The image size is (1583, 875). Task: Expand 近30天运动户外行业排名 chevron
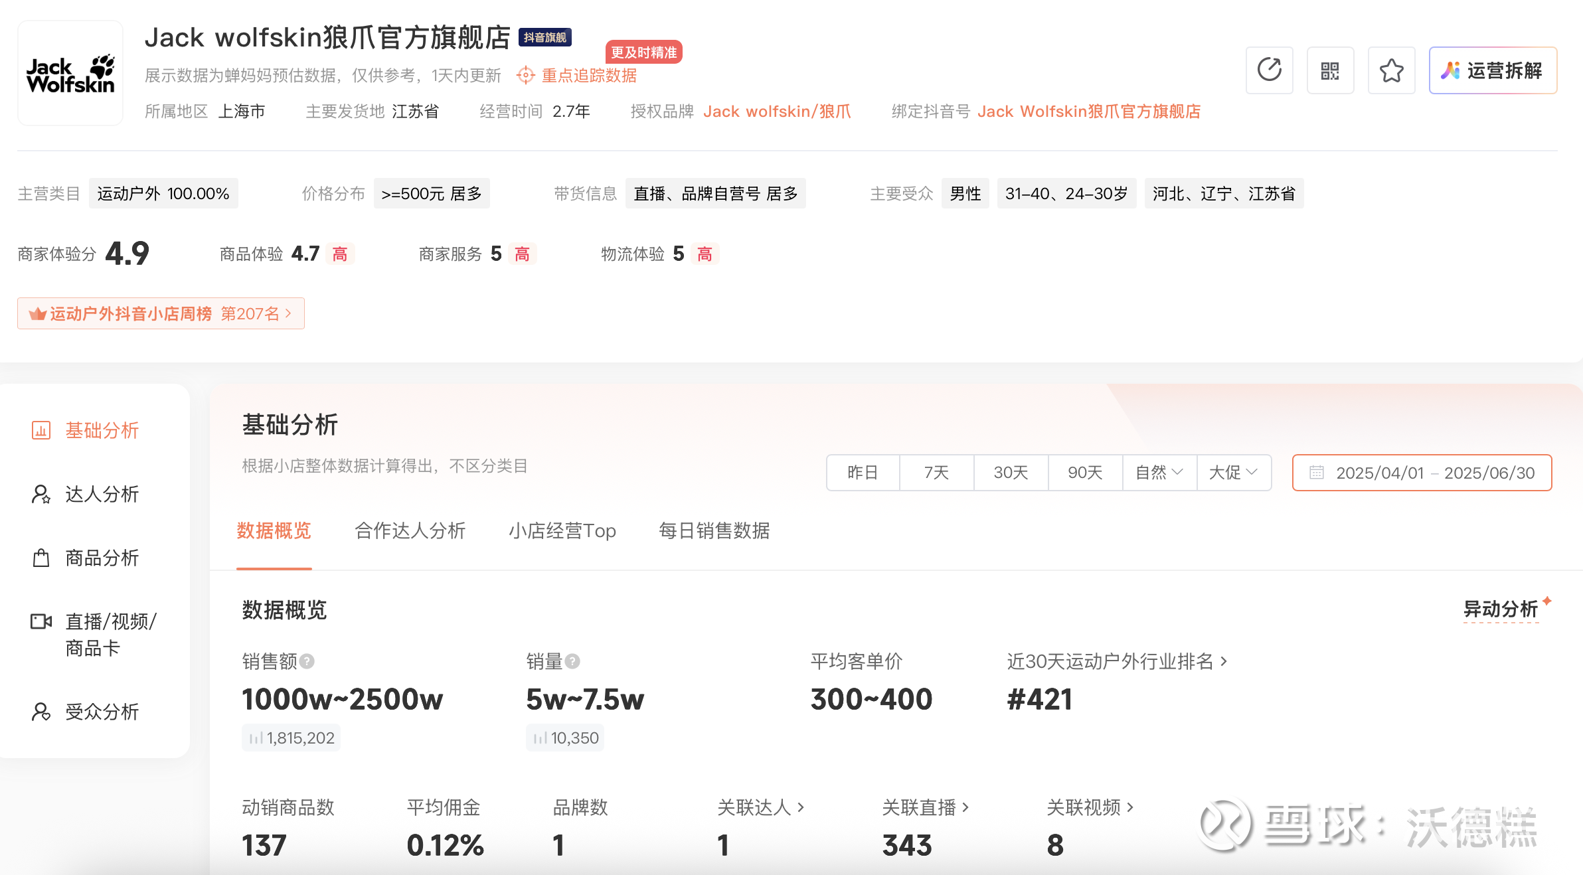[1224, 661]
